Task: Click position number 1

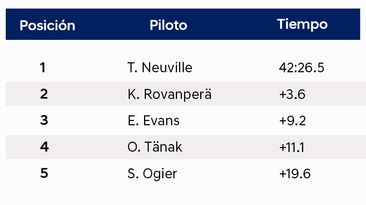Action: pyautogui.click(x=43, y=68)
